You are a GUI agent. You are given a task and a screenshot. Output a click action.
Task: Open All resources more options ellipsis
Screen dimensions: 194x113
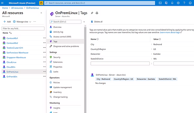pyautogui.click(x=35, y=22)
